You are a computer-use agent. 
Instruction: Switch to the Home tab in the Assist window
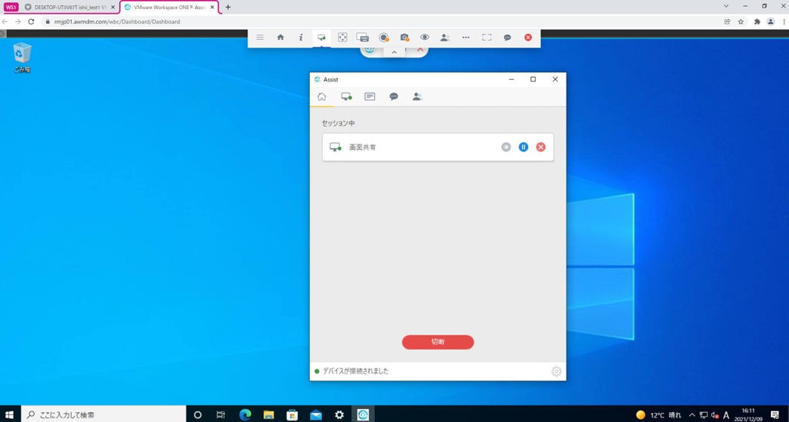pyautogui.click(x=321, y=96)
